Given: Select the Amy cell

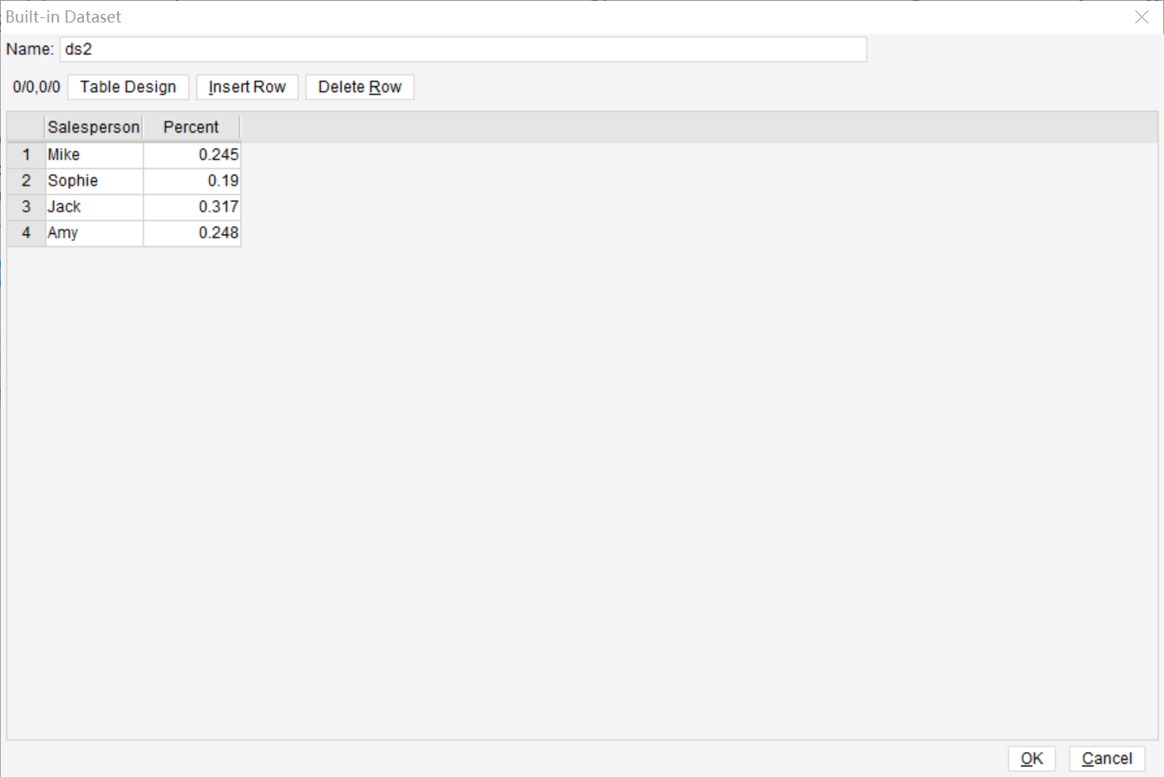Looking at the screenshot, I should pyautogui.click(x=94, y=233).
